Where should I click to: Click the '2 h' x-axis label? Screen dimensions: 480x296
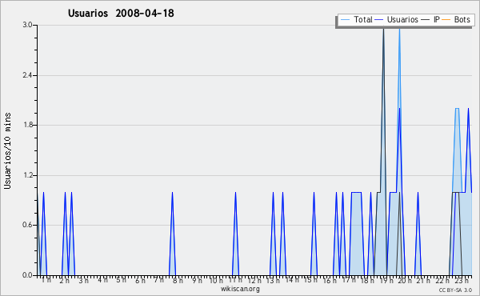click(x=64, y=280)
